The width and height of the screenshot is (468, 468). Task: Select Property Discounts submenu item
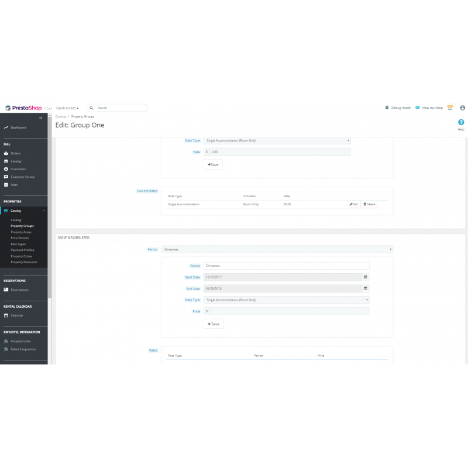point(24,262)
